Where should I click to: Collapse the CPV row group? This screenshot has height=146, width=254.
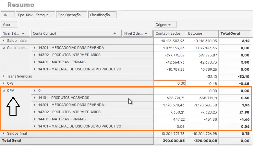pos(4,91)
